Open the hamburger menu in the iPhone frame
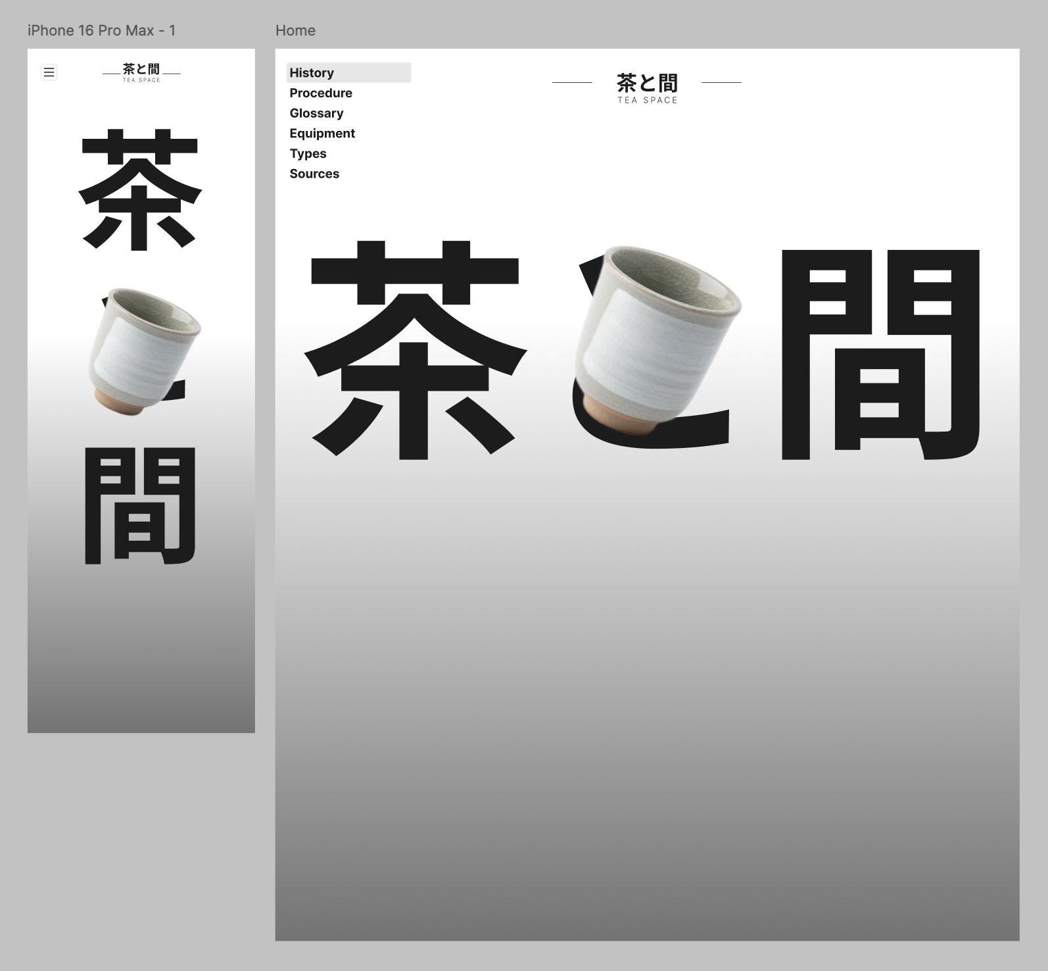 point(49,72)
